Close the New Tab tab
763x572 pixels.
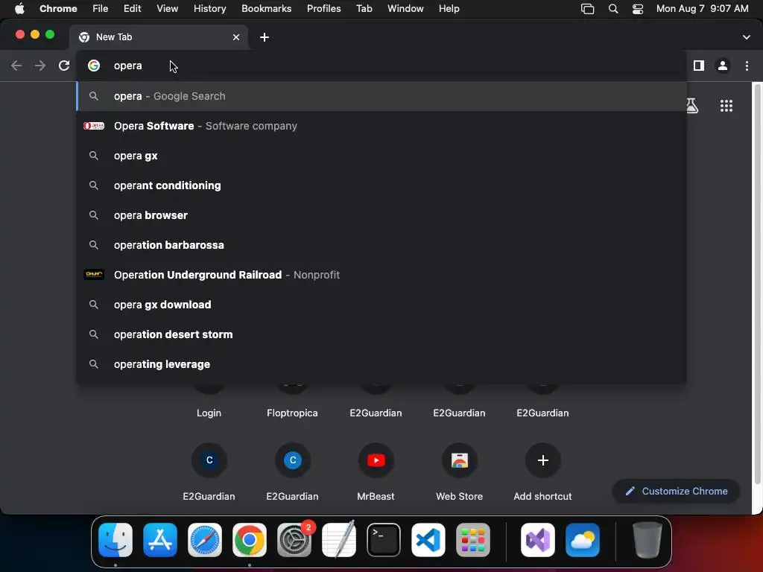click(x=236, y=37)
